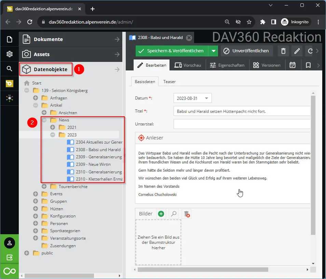Expand the Tourenberichte folder
326x279 pixels.
pos(44,187)
